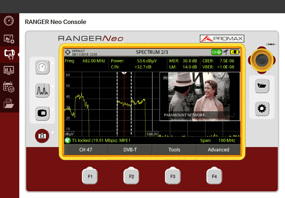Image resolution: width=285 pixels, height=198 pixels.
Task: Open image settings icon in sidebar
Action: pyautogui.click(x=9, y=39)
